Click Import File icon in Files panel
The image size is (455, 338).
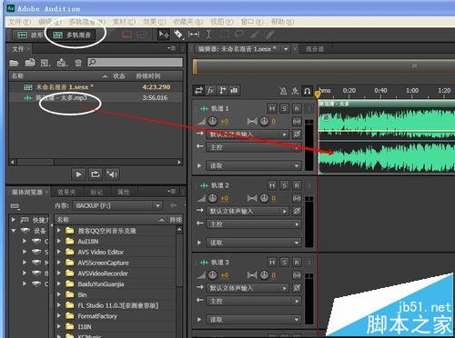pyautogui.click(x=30, y=63)
